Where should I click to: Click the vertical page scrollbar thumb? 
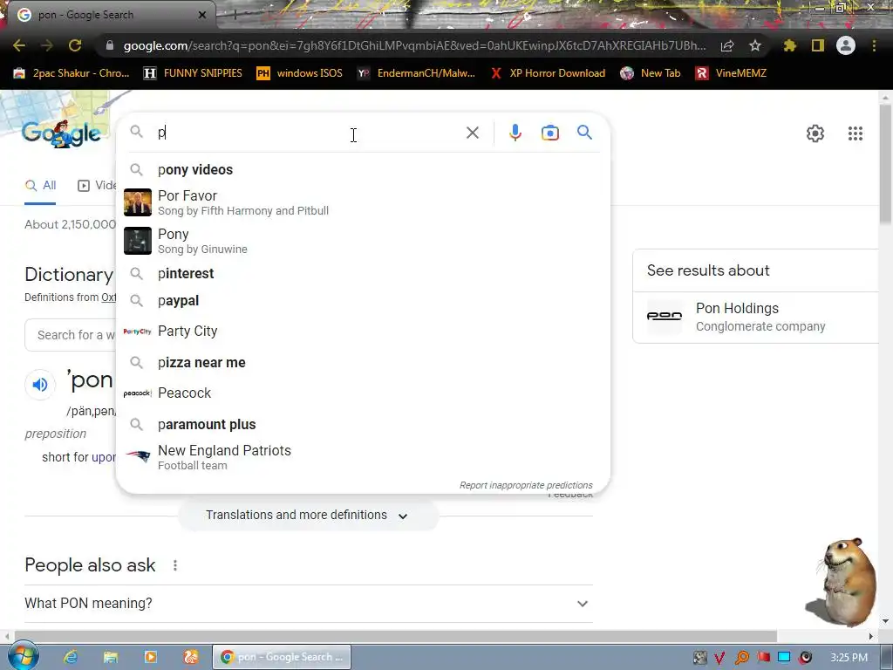[x=886, y=163]
